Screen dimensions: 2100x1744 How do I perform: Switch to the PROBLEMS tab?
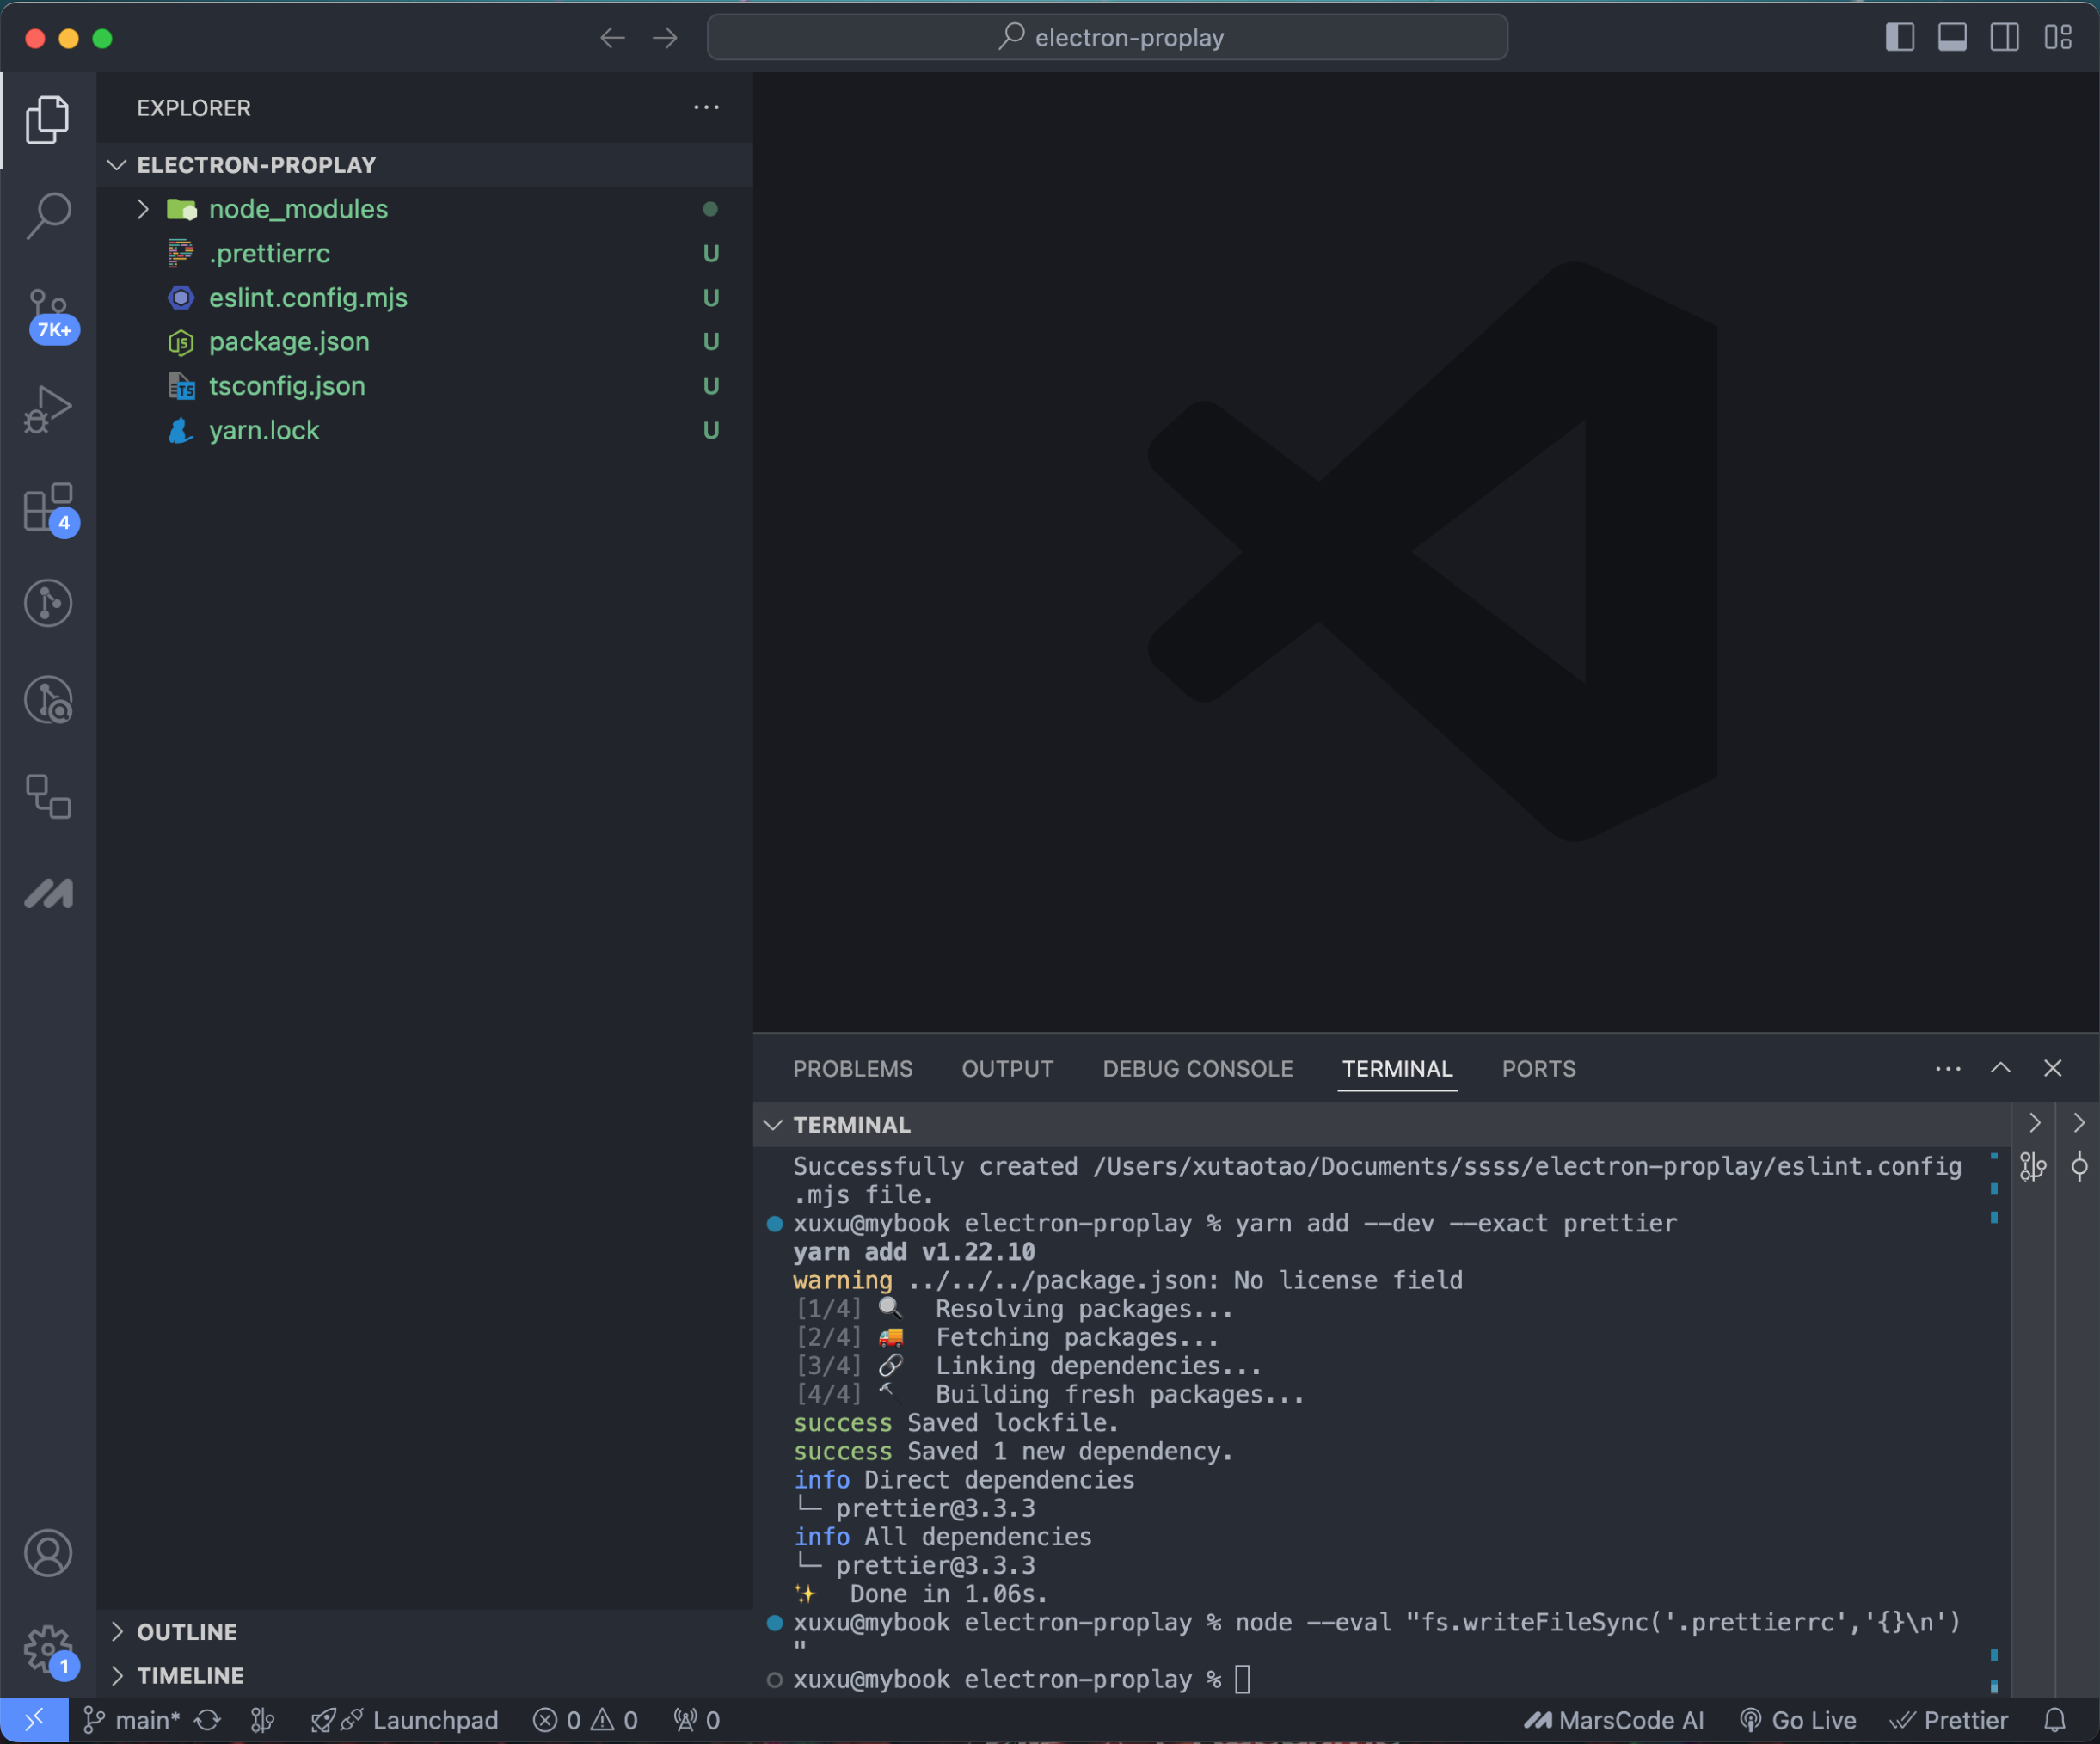click(x=853, y=1069)
